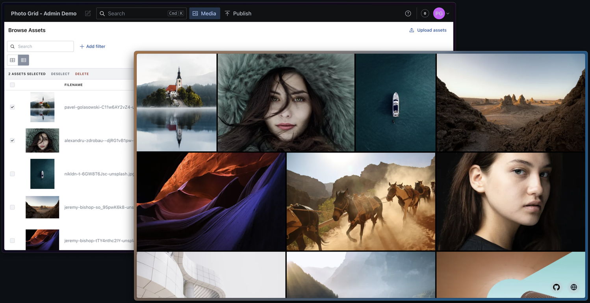590x303 pixels.
Task: Click DELETE for selected assets
Action: point(82,74)
